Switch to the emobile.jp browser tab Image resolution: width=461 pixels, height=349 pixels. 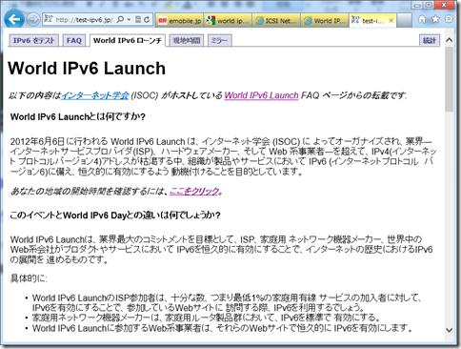click(x=180, y=21)
